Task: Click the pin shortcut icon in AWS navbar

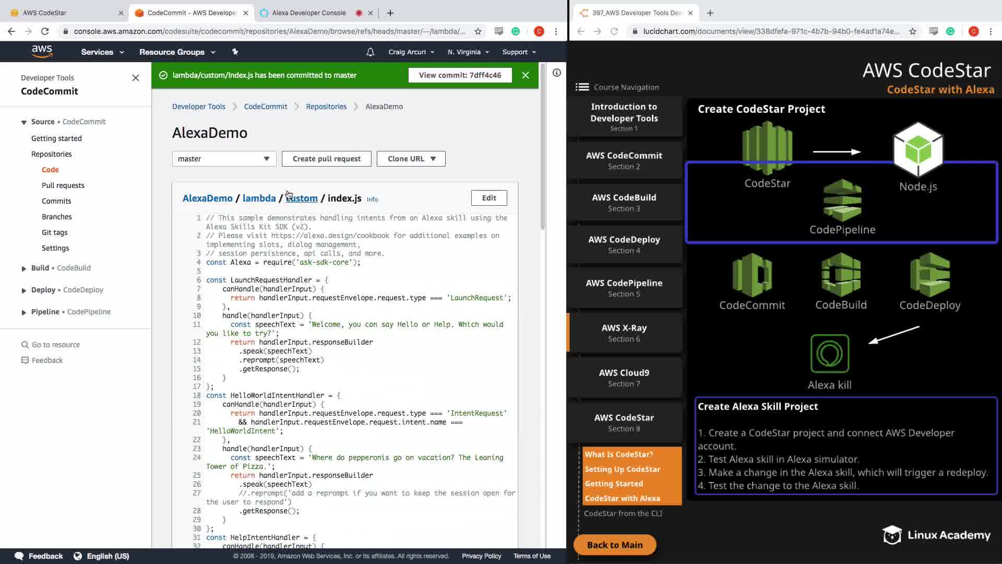Action: [235, 52]
